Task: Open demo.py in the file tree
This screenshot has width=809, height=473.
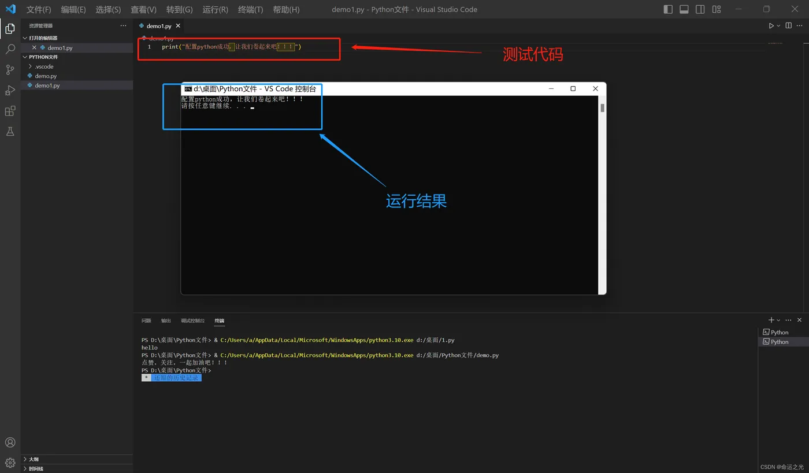Action: coord(46,76)
